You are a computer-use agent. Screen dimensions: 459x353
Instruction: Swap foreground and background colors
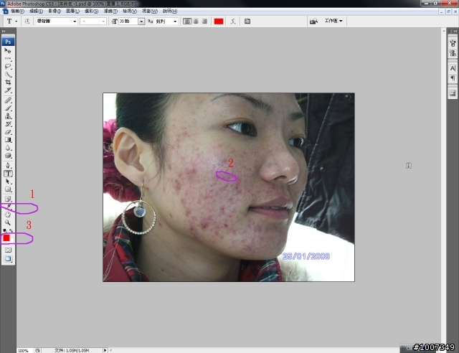tap(11, 231)
